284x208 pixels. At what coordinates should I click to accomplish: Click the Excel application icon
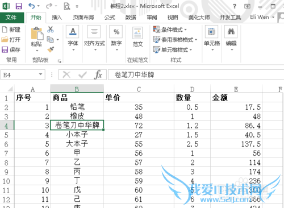click(x=6, y=6)
